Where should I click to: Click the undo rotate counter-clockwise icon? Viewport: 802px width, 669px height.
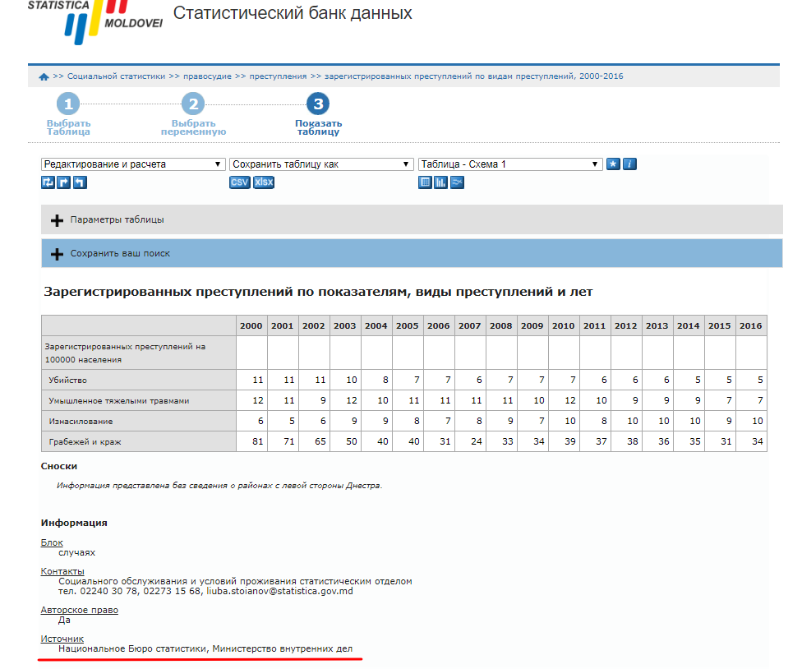coord(80,182)
